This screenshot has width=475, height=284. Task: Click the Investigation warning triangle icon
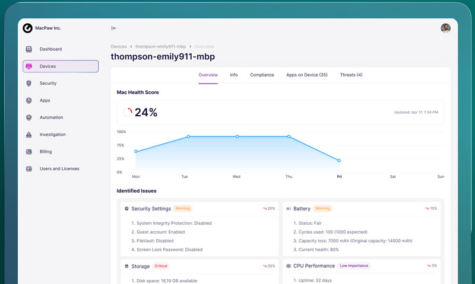(28, 135)
